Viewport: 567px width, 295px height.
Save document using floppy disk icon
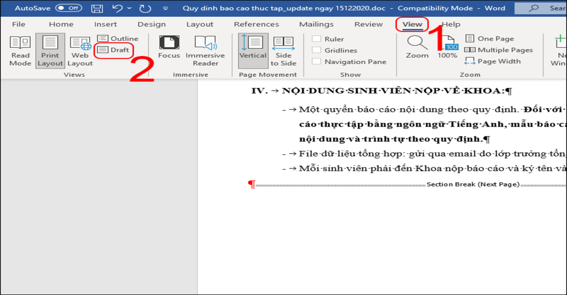pyautogui.click(x=97, y=8)
